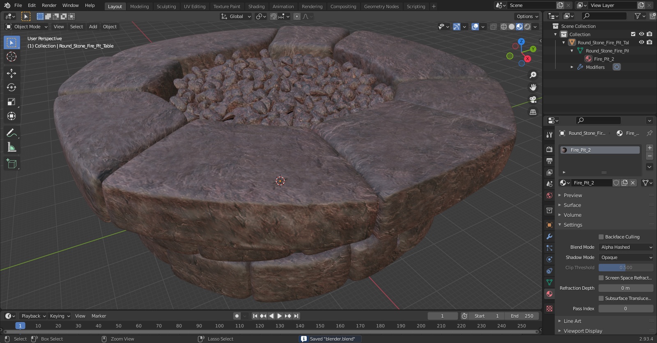Toggle Collection eye visibility in outliner
This screenshot has height=343, width=657.
tap(641, 34)
